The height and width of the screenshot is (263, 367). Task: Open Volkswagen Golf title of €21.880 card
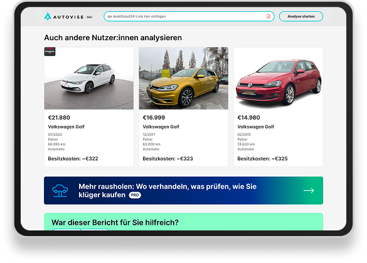click(x=66, y=126)
